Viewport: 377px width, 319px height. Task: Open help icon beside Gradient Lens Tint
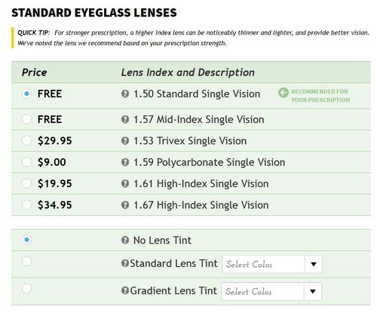pos(125,290)
